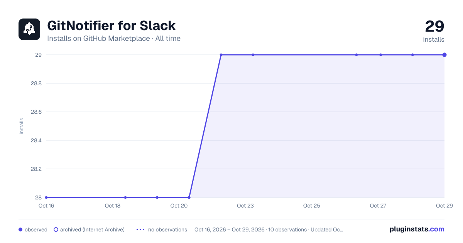The image size is (463, 243).
Task: Click the 'Oct 18' x-axis label
Action: pos(113,206)
